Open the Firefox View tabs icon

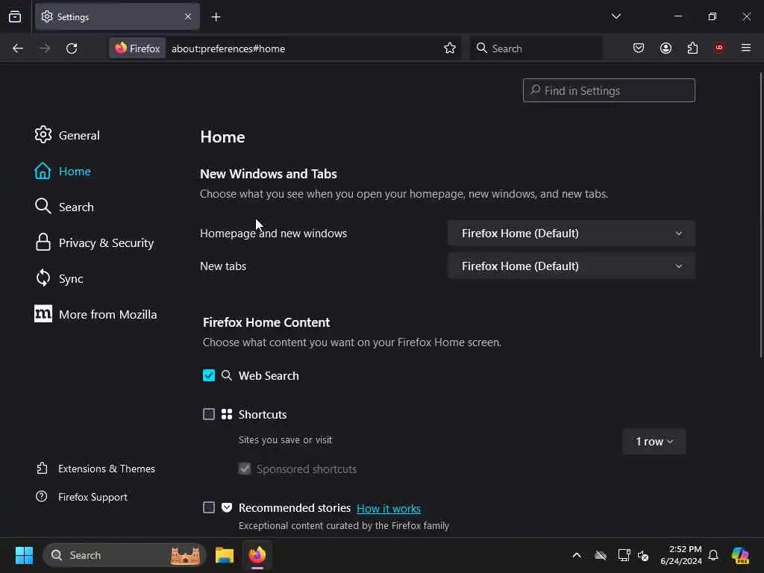pyautogui.click(x=15, y=16)
